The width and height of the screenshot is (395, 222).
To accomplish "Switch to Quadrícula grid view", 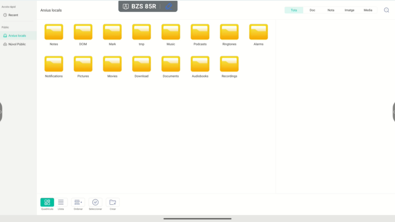I will coord(47,202).
